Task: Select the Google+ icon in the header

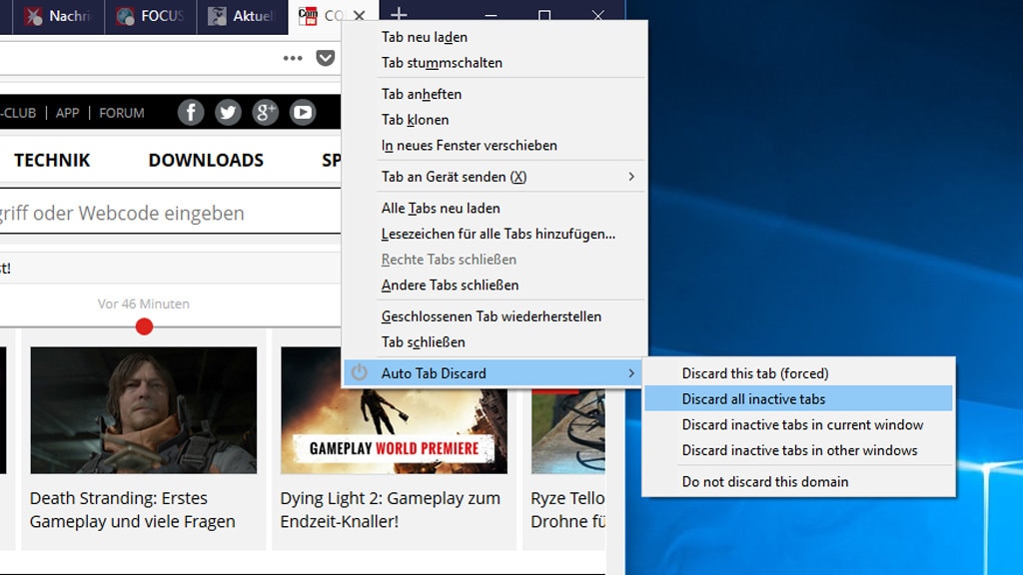Action: point(265,112)
